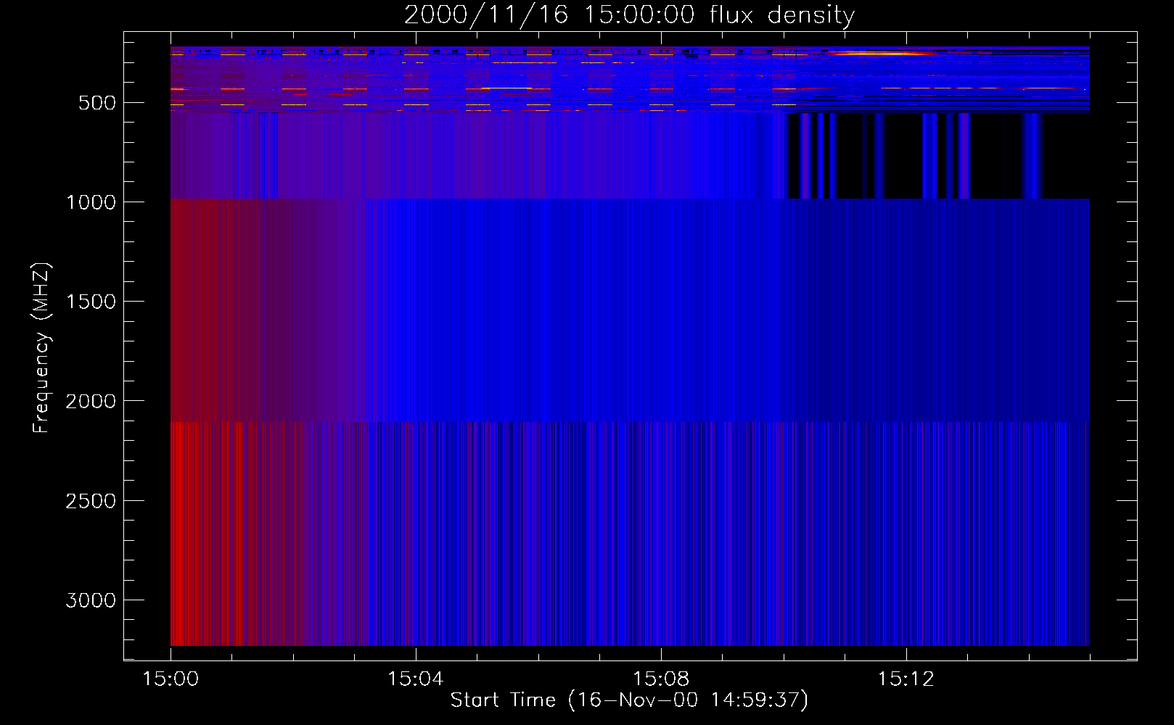
Task: Click the 15:08 time tick label
Action: [x=660, y=679]
